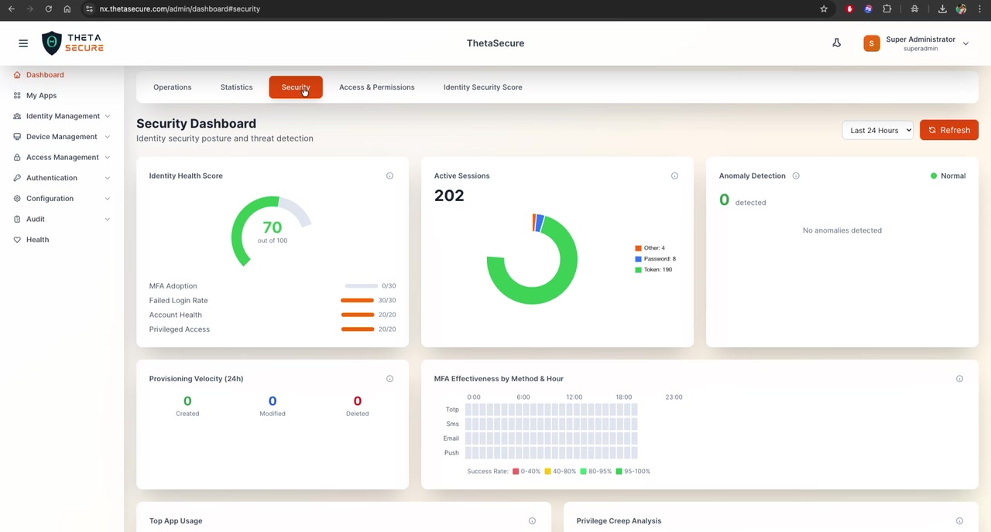The image size is (991, 532).
Task: Toggle the sidebar with the hamburger menu
Action: (x=23, y=43)
